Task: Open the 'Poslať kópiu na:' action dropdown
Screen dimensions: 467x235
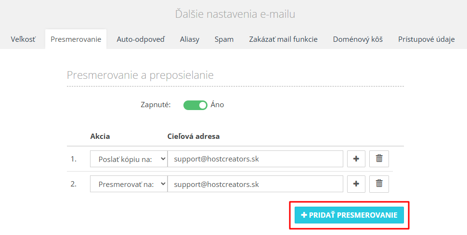Action: pyautogui.click(x=129, y=159)
